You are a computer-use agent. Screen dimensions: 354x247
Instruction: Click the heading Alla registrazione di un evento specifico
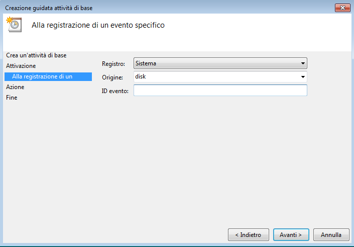click(x=98, y=25)
